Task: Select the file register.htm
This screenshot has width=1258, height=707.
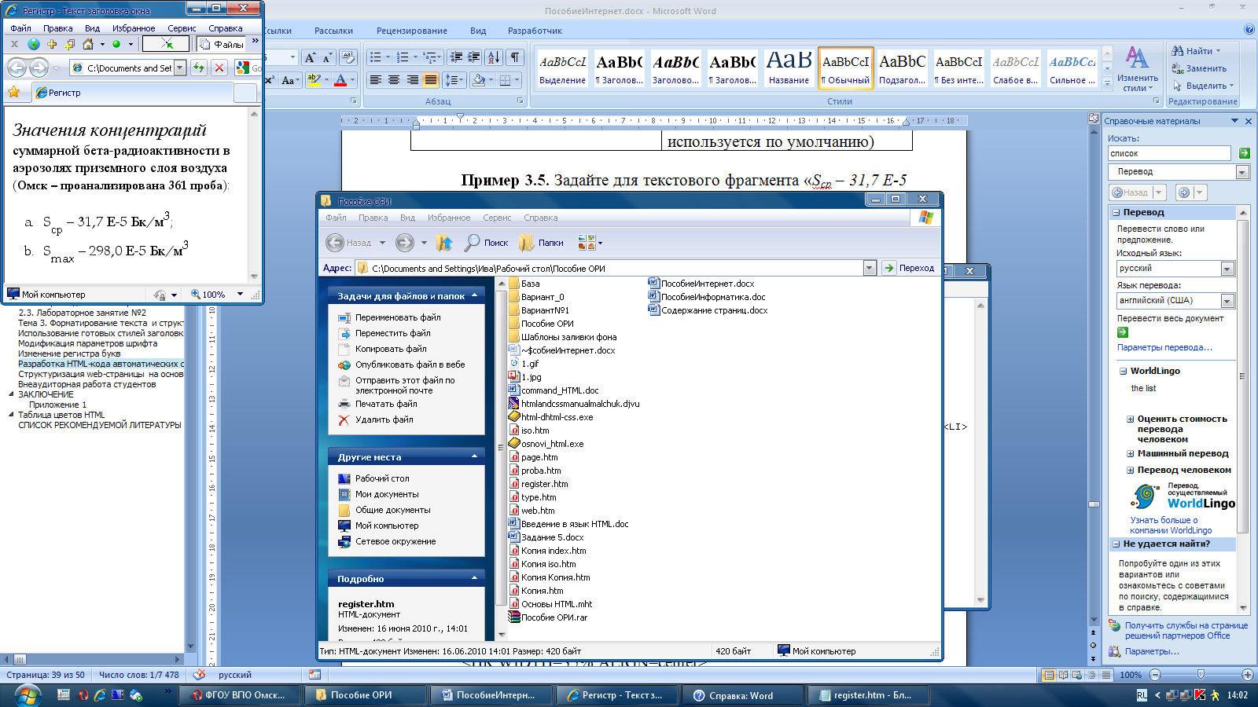Action: tap(538, 484)
